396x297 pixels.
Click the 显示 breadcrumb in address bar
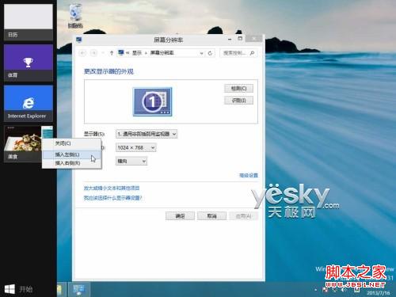[x=137, y=53]
